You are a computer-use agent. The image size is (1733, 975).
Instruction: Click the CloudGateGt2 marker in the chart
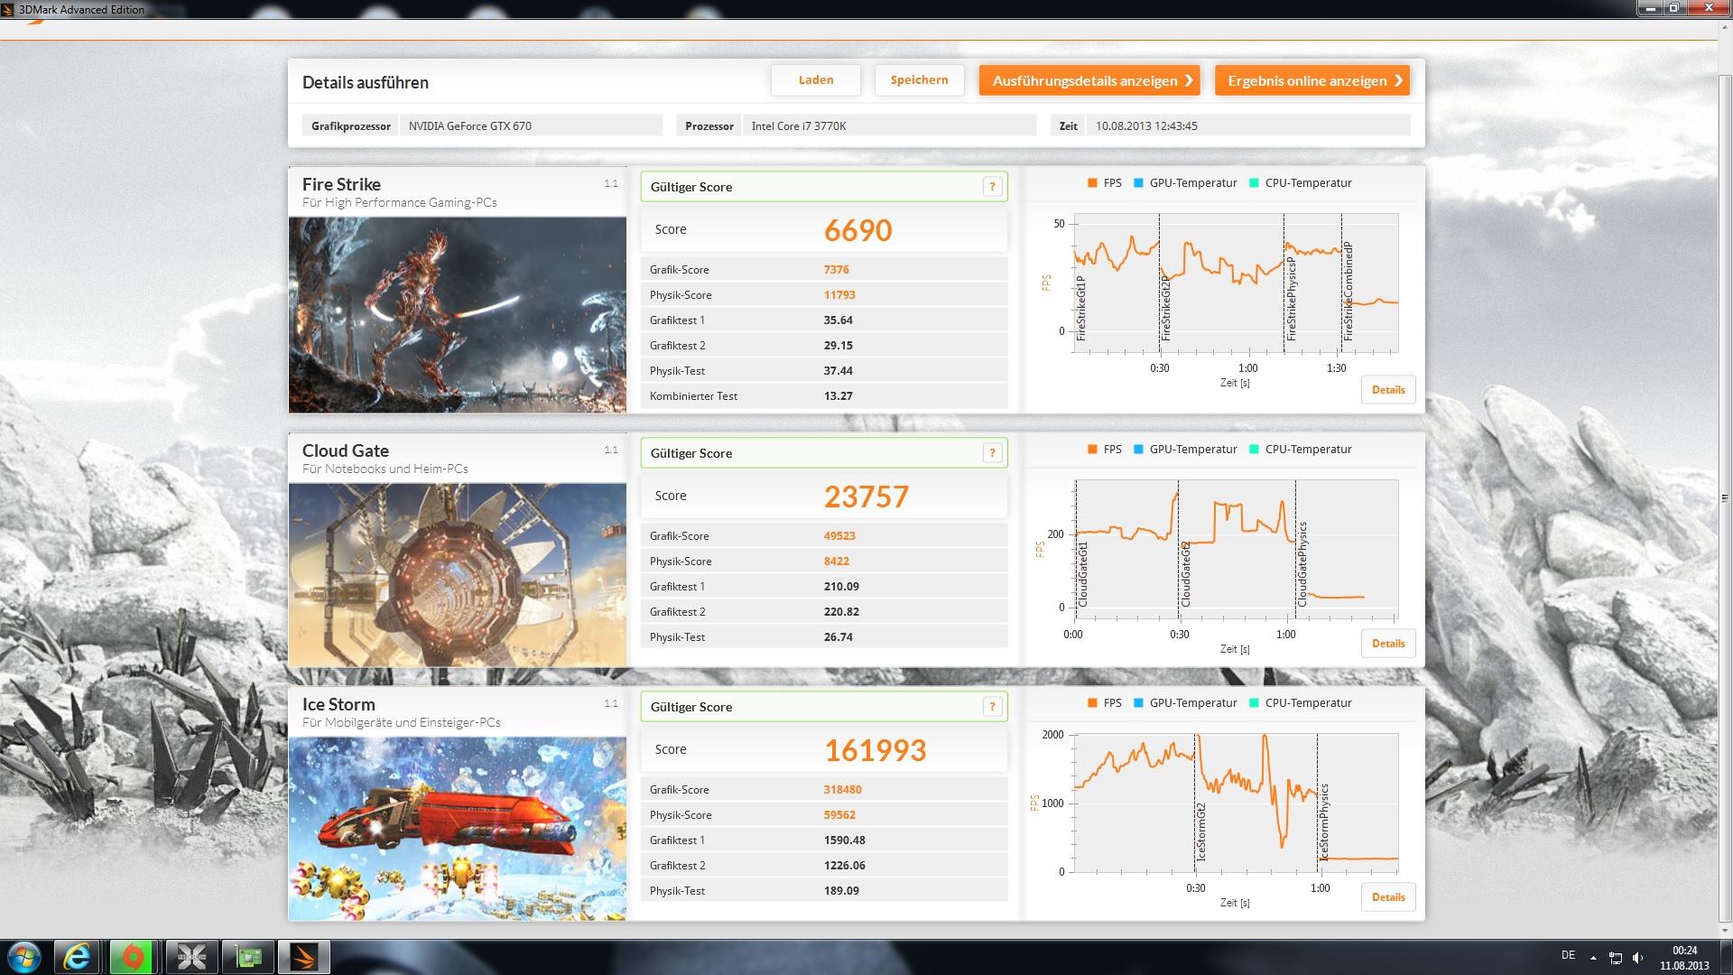(1185, 574)
